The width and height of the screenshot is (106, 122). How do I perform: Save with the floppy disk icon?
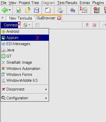(x=37, y=10)
